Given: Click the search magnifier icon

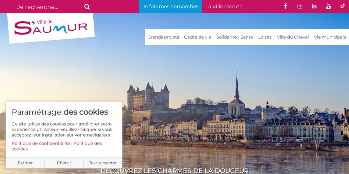Looking at the screenshot, I should 87,7.
